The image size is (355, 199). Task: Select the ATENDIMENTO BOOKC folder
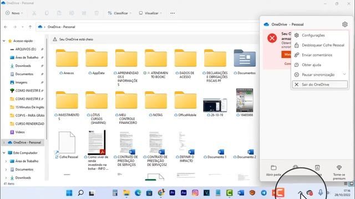(x=156, y=64)
